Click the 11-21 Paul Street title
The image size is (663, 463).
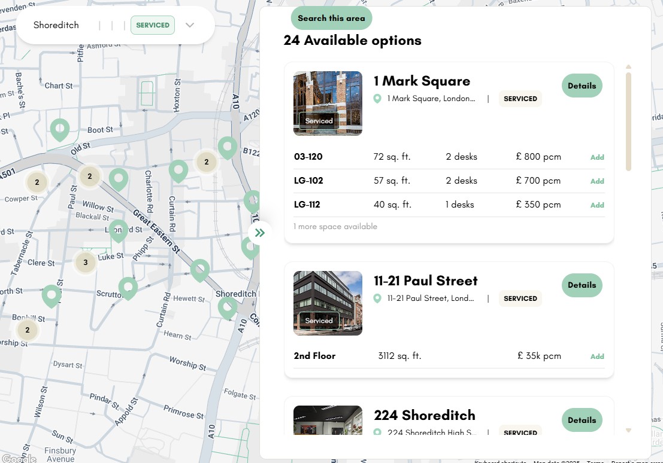tap(426, 281)
